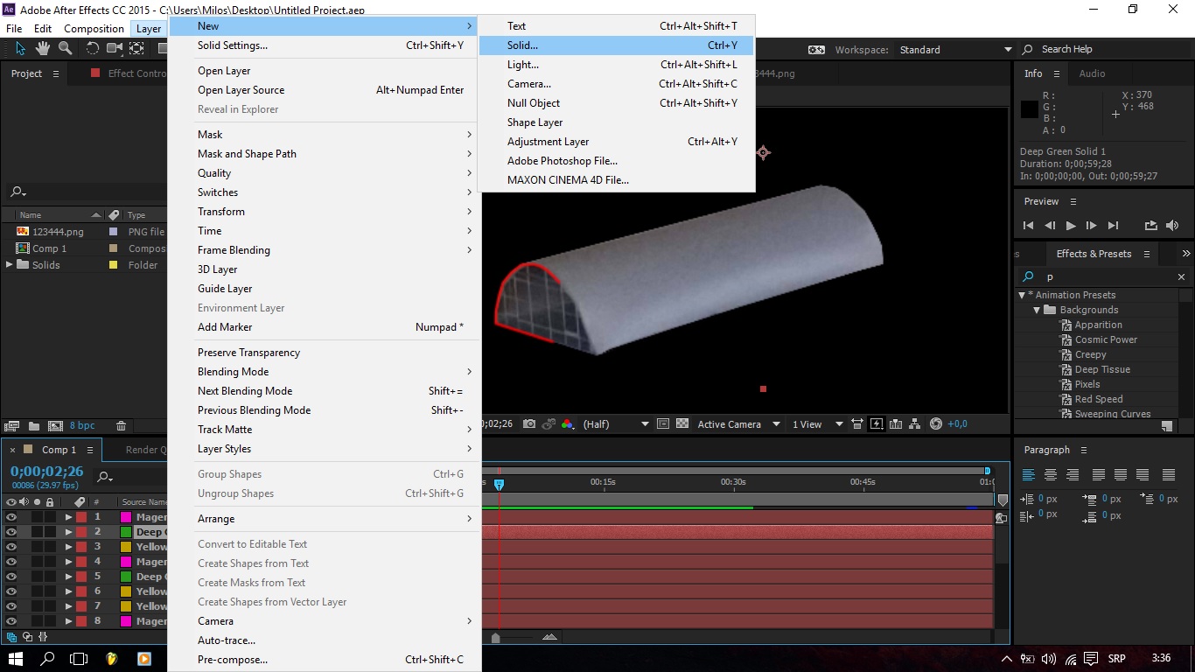The width and height of the screenshot is (1195, 672).
Task: Click the yellow color swatch of layer 3
Action: pyautogui.click(x=126, y=547)
